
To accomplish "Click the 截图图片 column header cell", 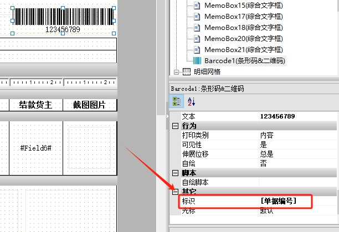I will 90,105.
